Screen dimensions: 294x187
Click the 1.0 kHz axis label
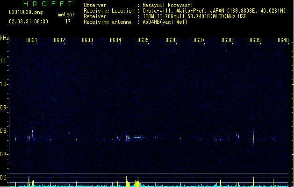pyautogui.click(x=4, y=84)
